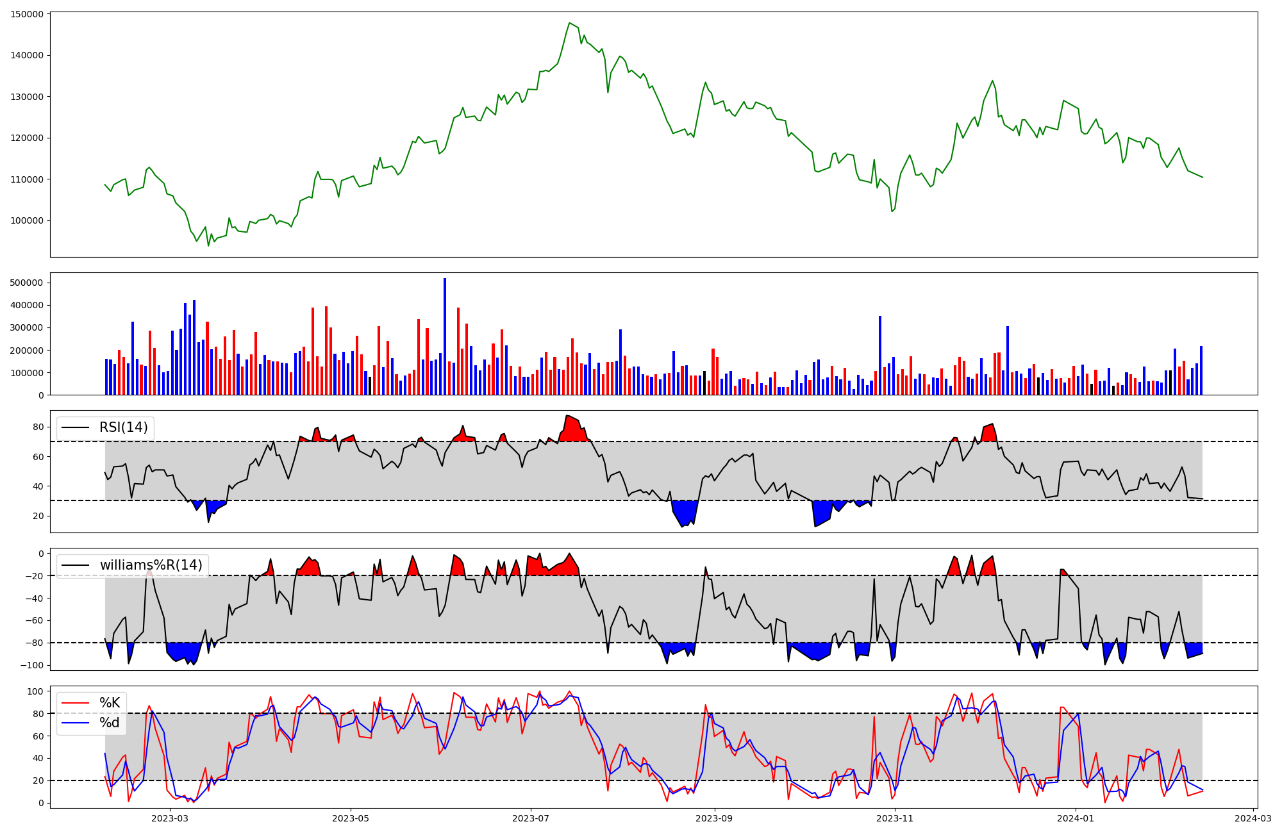
Task: Click the red %K legend line sample
Action: tap(75, 703)
